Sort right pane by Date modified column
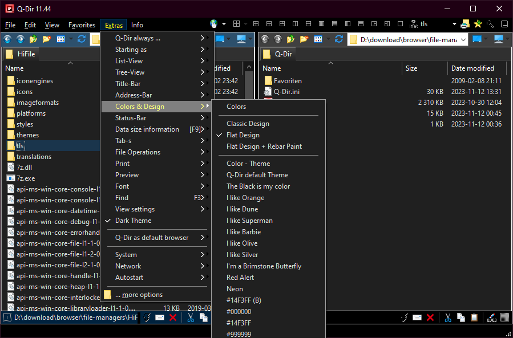 point(472,68)
